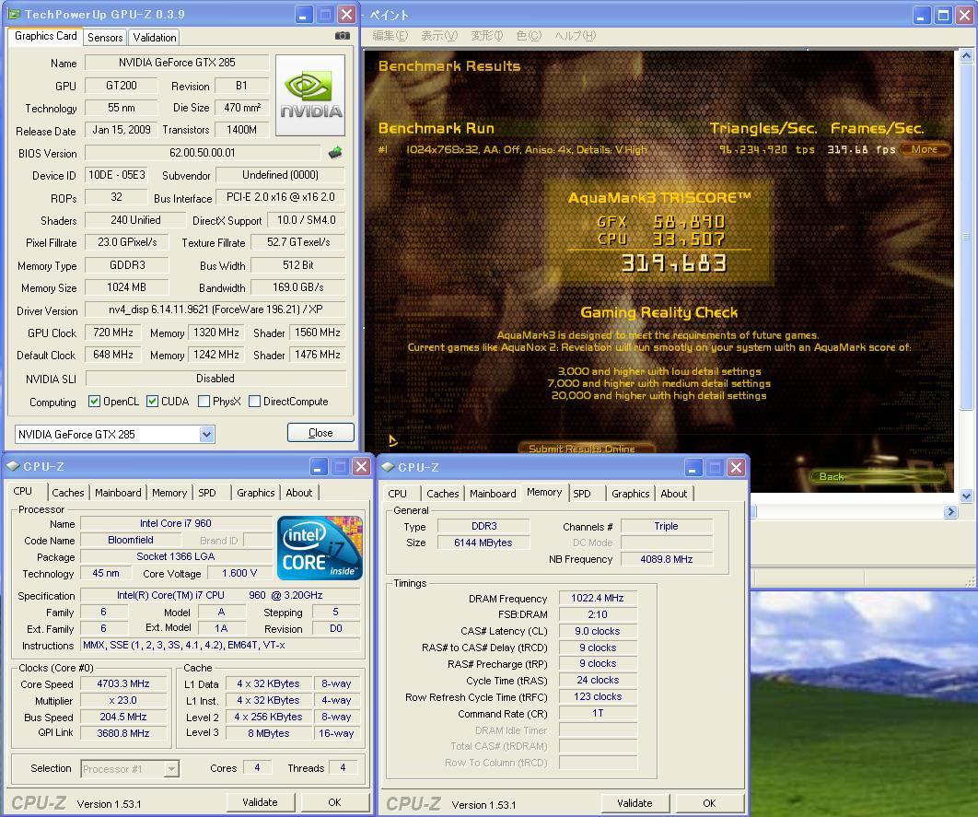Open the 変形(I) menu in Paint
Viewport: 978px width, 817px height.
click(486, 36)
